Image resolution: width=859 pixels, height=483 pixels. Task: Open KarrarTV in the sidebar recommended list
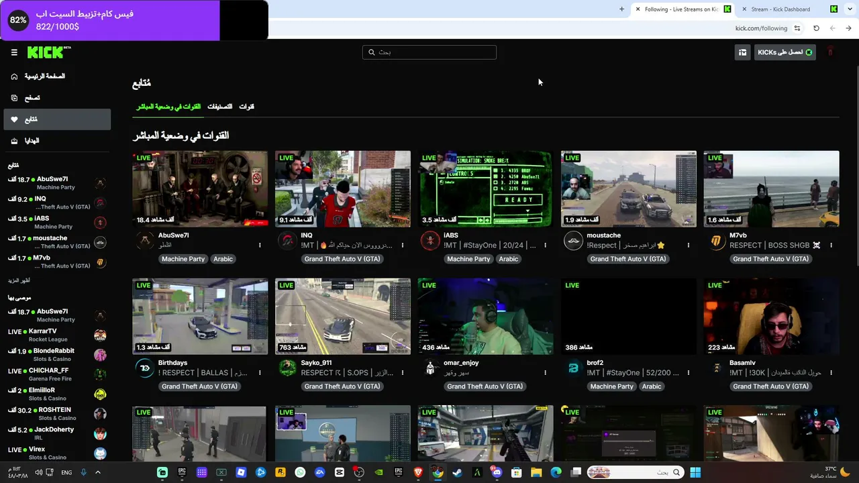(57, 335)
